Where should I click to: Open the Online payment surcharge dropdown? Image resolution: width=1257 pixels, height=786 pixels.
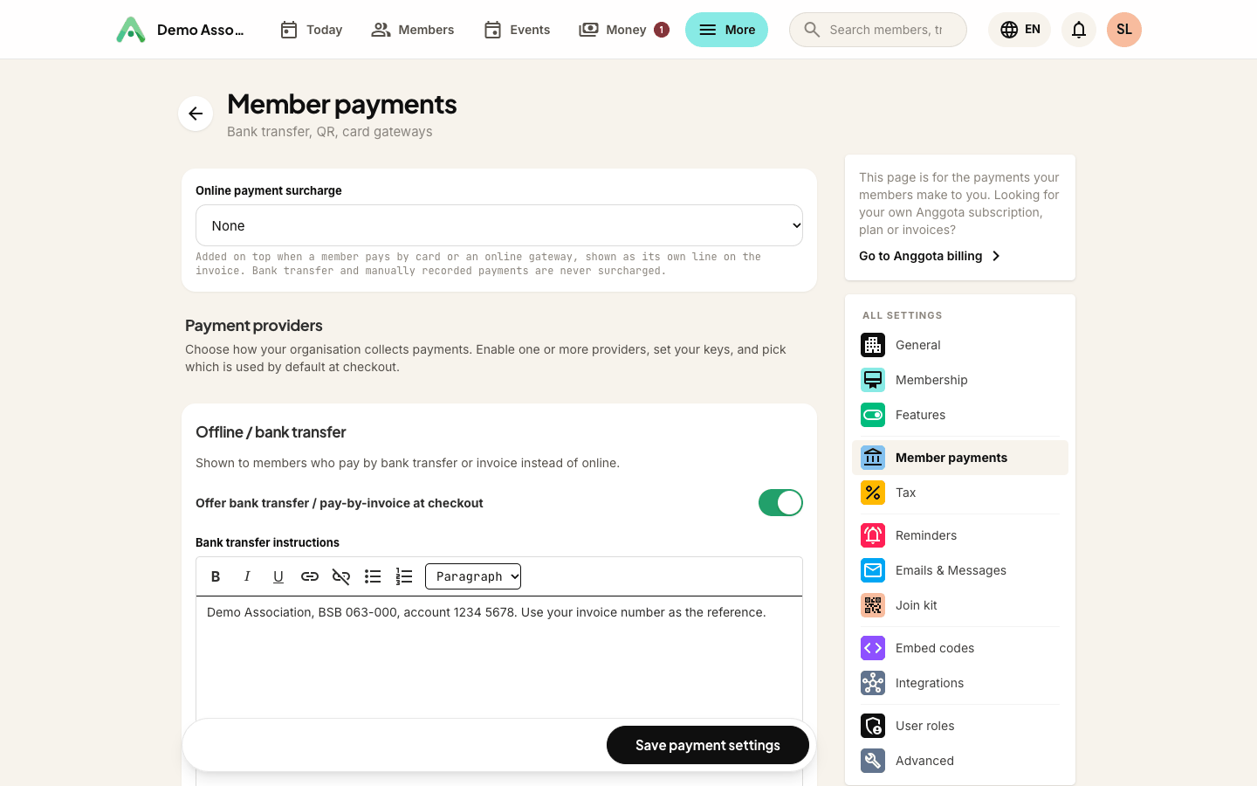[499, 225]
